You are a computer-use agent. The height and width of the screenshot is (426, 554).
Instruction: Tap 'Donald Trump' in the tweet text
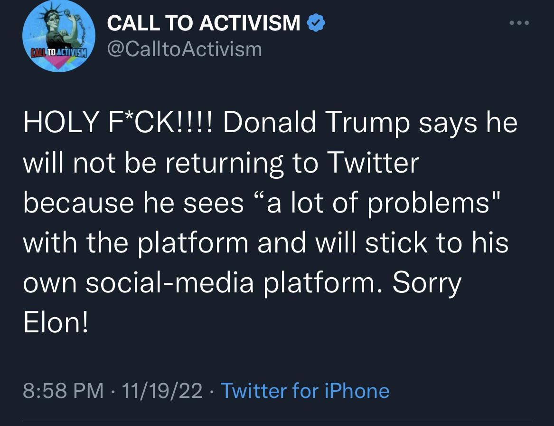317,123
